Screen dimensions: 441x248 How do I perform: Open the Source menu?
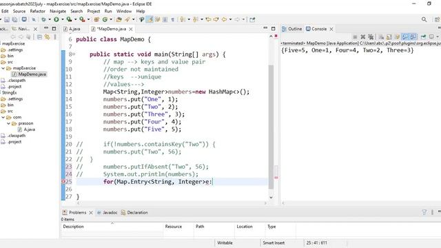click(19, 11)
